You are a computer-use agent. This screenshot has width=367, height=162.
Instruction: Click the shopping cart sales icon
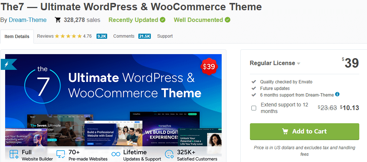tap(58, 20)
